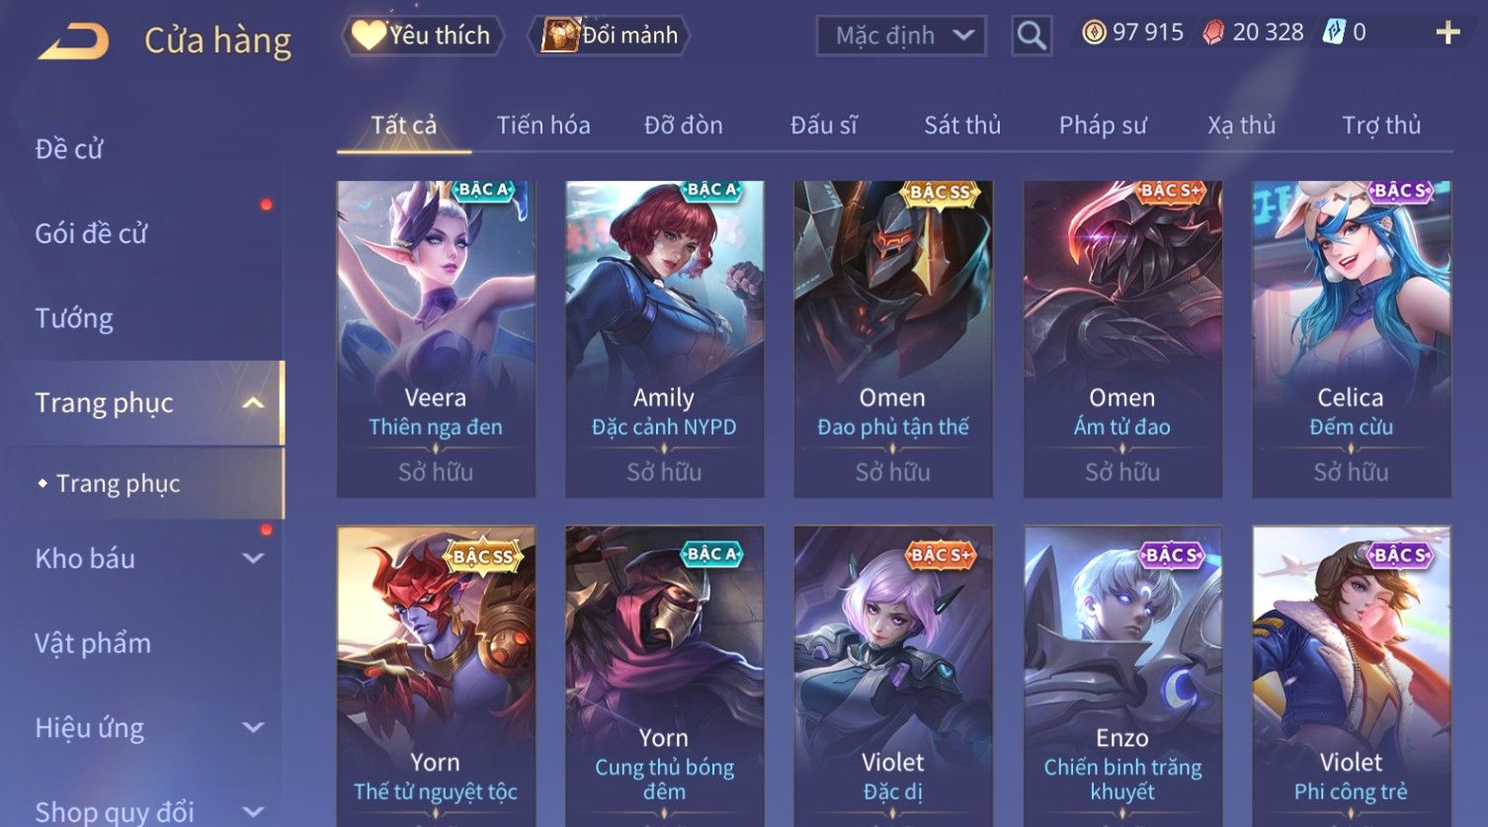Screen dimensions: 1488x827
Task: Expand the Hiệu ứng sidebar section
Action: pos(253,728)
